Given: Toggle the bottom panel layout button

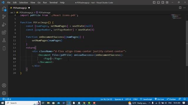Looking at the screenshot, I should coord(158,3).
